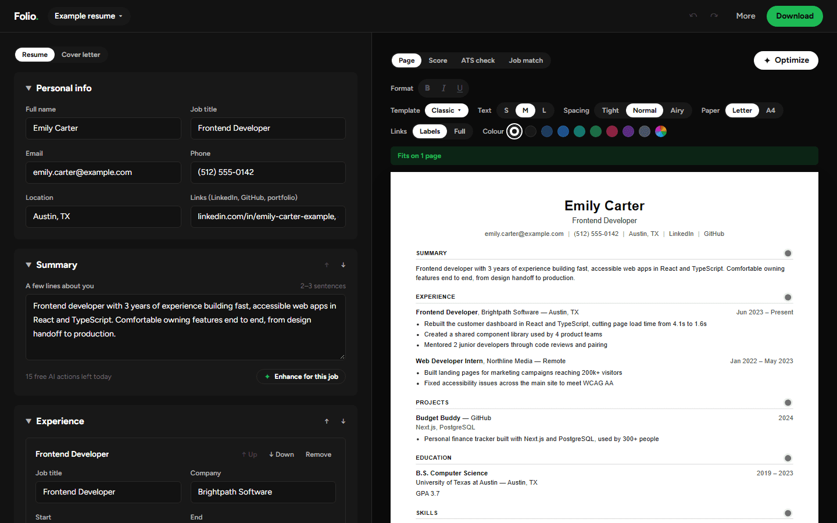Click the dot beside the EXPERIENCE heading

pos(788,298)
